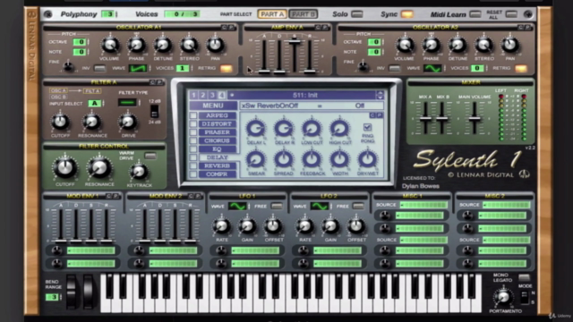Click Filter Control Cutoff knob
The width and height of the screenshot is (573, 322).
(x=65, y=167)
